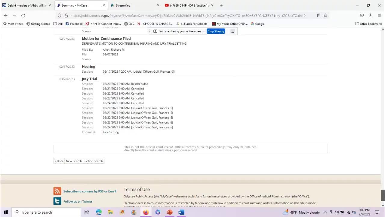Open Subscribe to content by RSS link

(x=90, y=191)
